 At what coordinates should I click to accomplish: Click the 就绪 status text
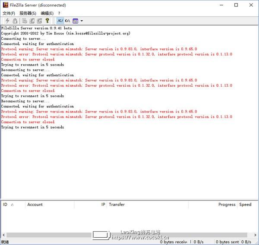click(x=5, y=242)
